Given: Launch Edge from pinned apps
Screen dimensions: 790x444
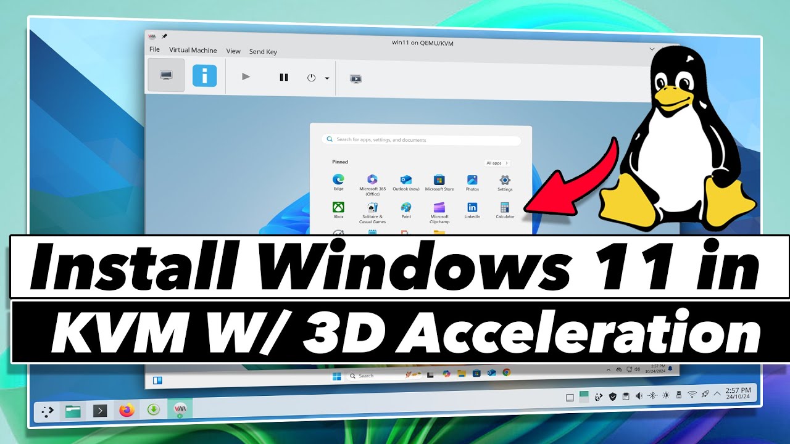Looking at the screenshot, I should [338, 183].
